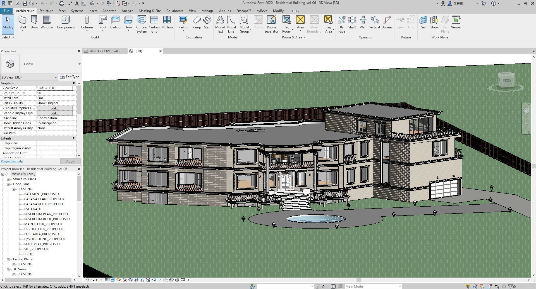Select the Roof tool
The height and width of the screenshot is (289, 536).
103,22
